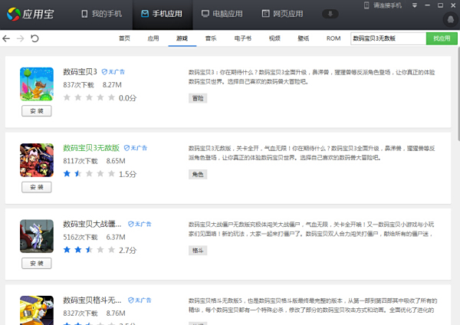Open the 数码宝贝3无敌版 app thumbnail
The width and height of the screenshot is (460, 325).
click(37, 160)
